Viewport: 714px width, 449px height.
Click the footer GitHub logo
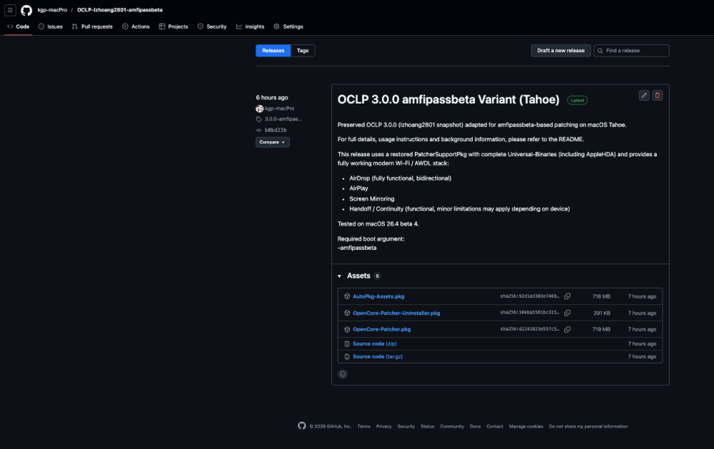pyautogui.click(x=302, y=425)
